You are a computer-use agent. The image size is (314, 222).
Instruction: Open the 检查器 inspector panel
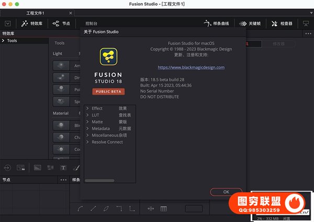click(x=282, y=24)
